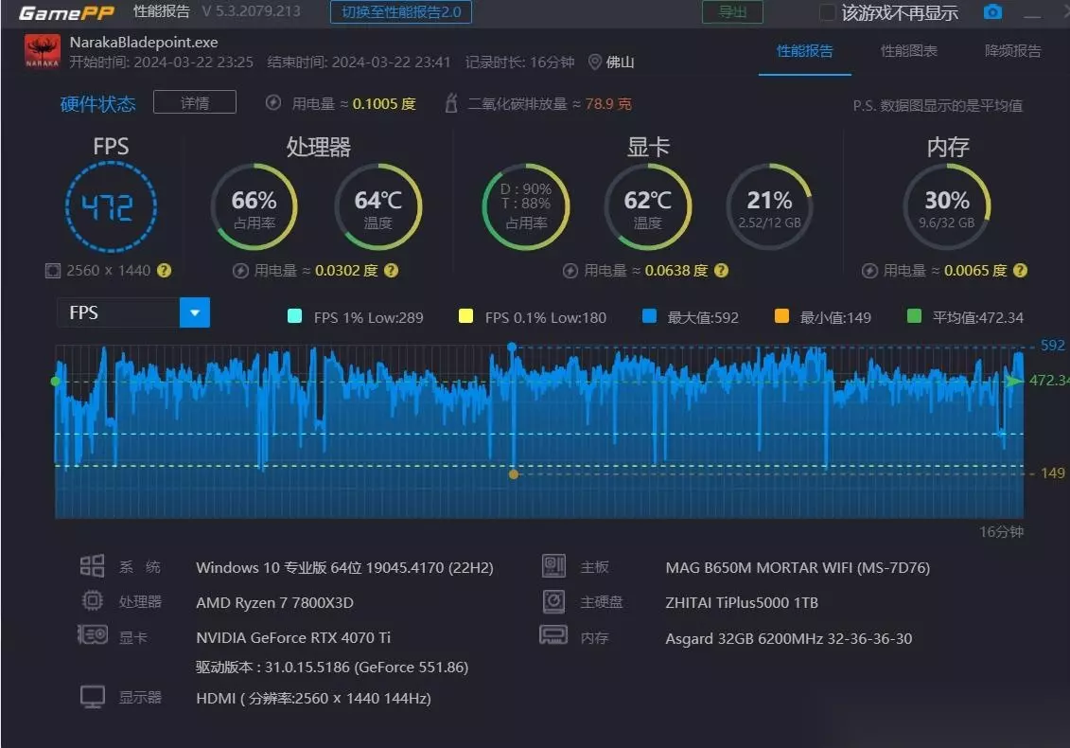Click the Asgard 32GB 6200MHz text
This screenshot has height=748, width=1070.
[x=789, y=639]
